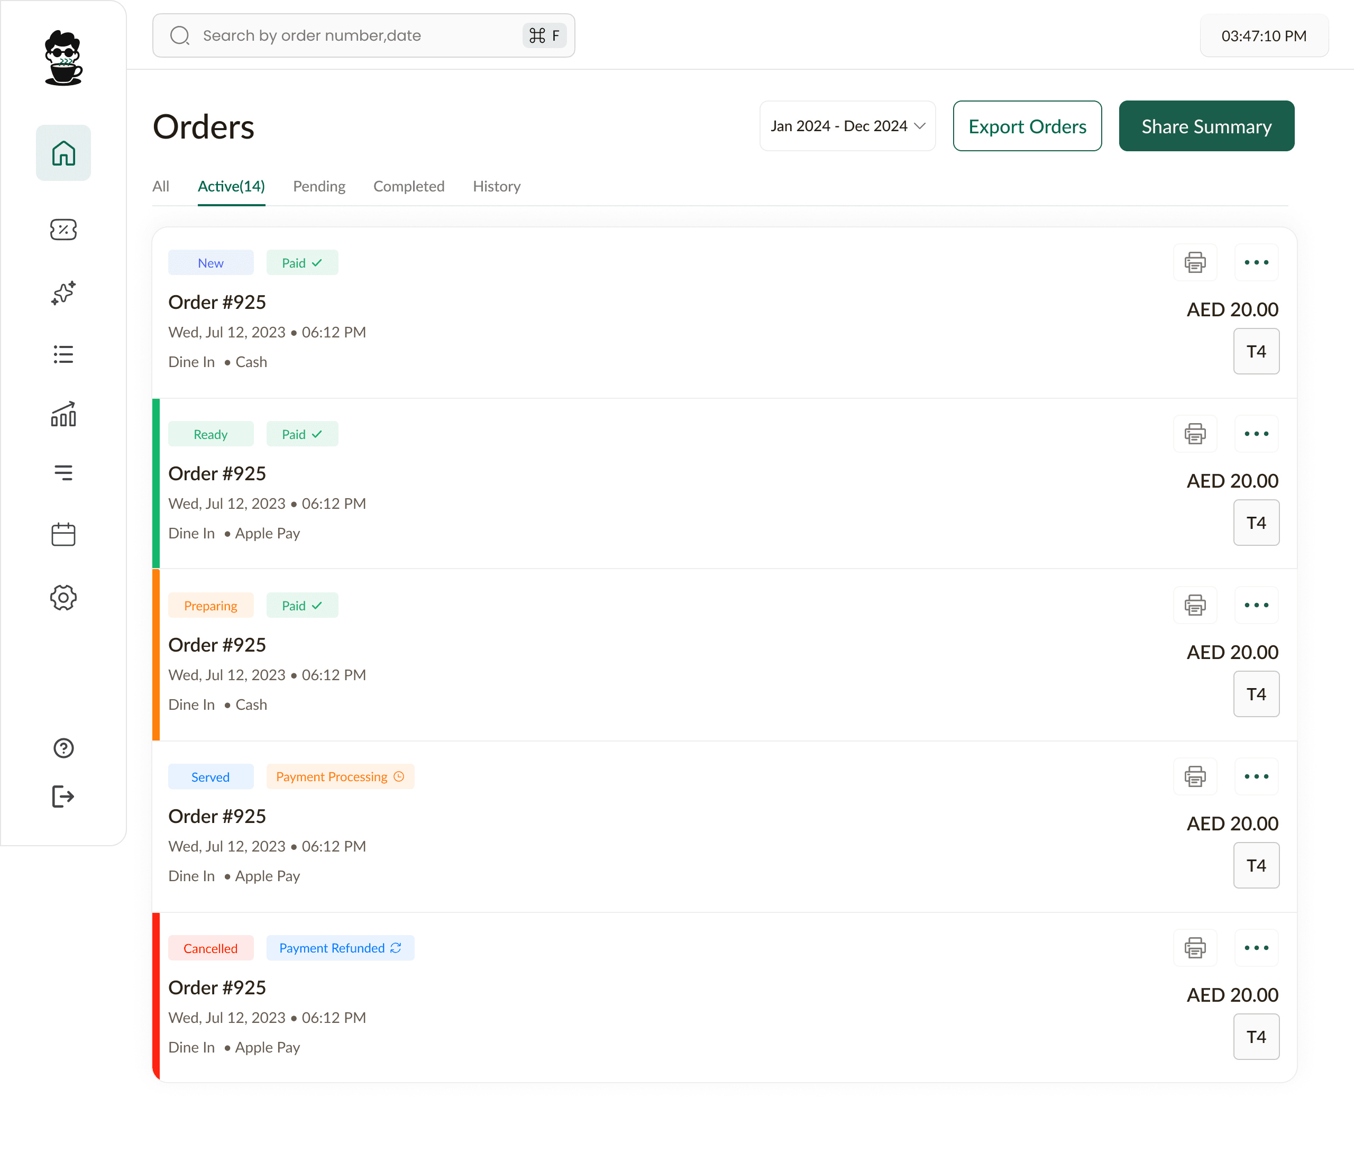Click the Home icon in sidebar

(63, 153)
